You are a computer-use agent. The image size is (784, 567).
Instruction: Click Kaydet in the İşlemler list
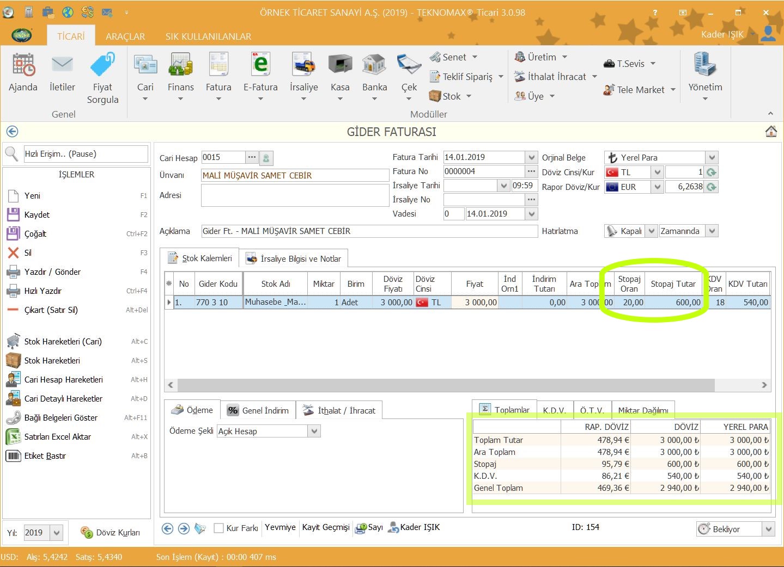point(37,215)
